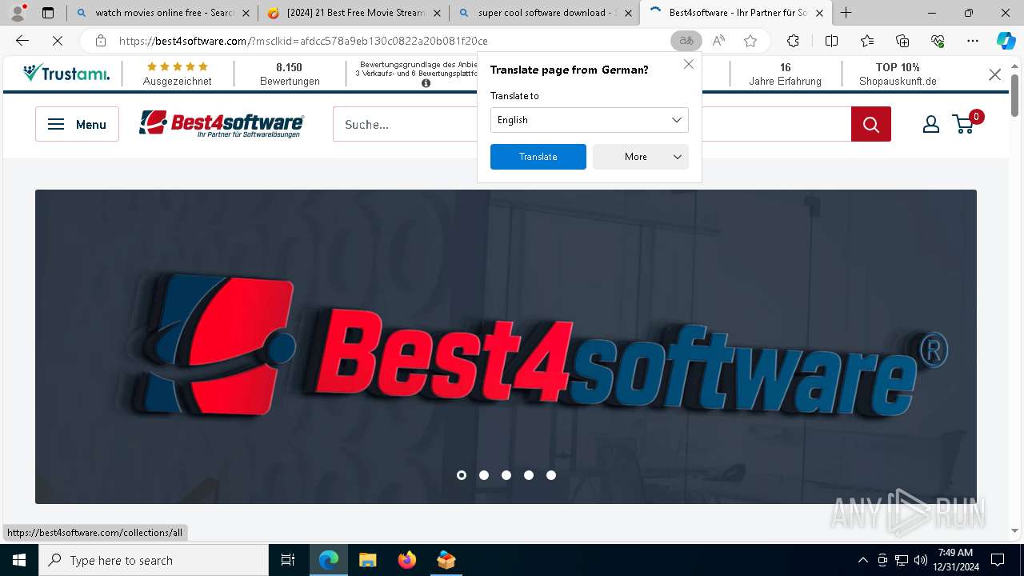This screenshot has height=576, width=1024.
Task: Stop loading the page
Action: pyautogui.click(x=57, y=41)
